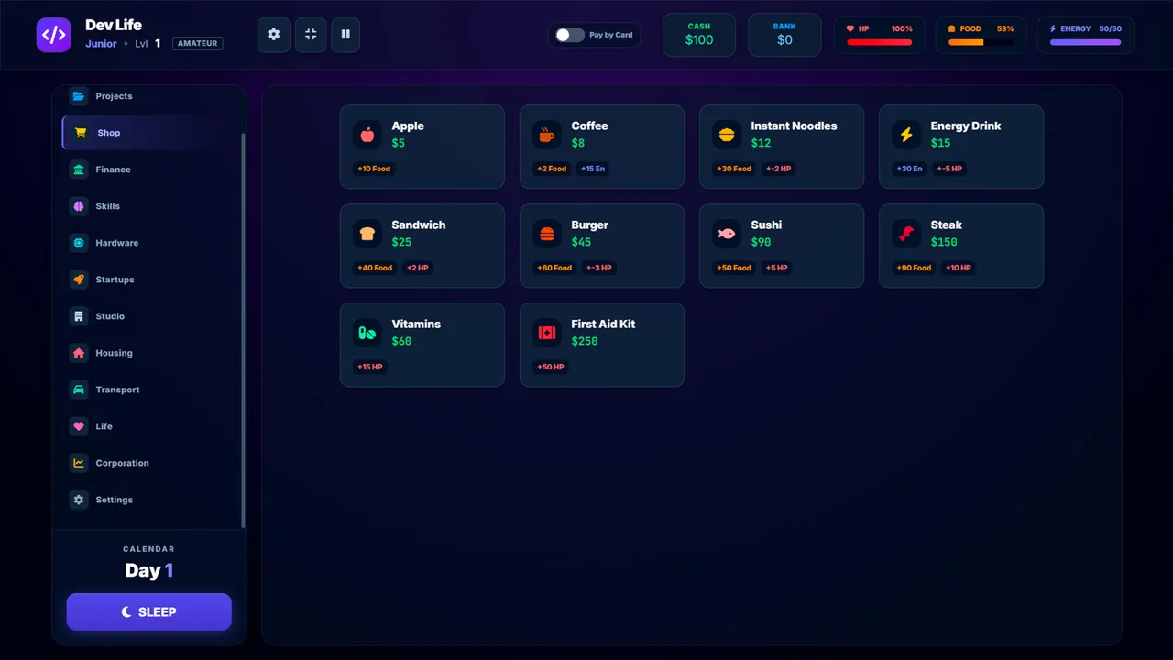Click the Sandwich bread icon

[367, 234]
